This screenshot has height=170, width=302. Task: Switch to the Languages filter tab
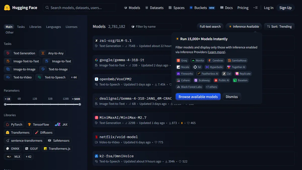click(53, 27)
